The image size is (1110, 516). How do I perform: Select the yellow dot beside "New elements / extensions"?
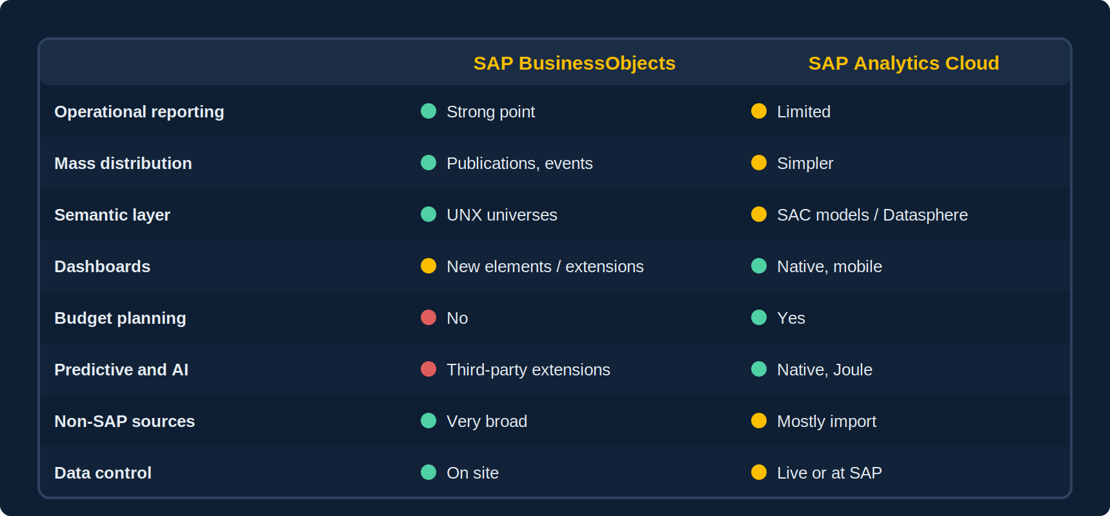point(429,266)
